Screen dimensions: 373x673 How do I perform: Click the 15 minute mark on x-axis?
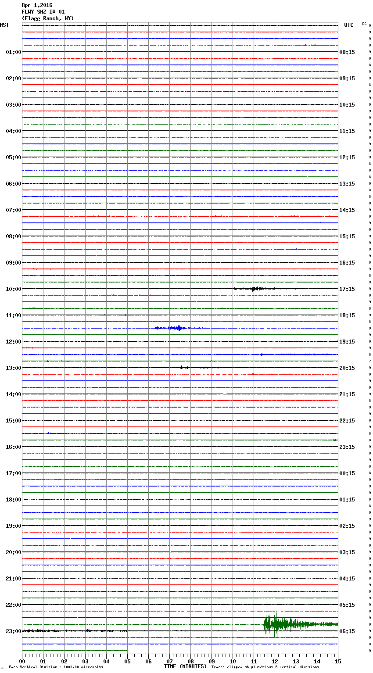click(x=337, y=662)
